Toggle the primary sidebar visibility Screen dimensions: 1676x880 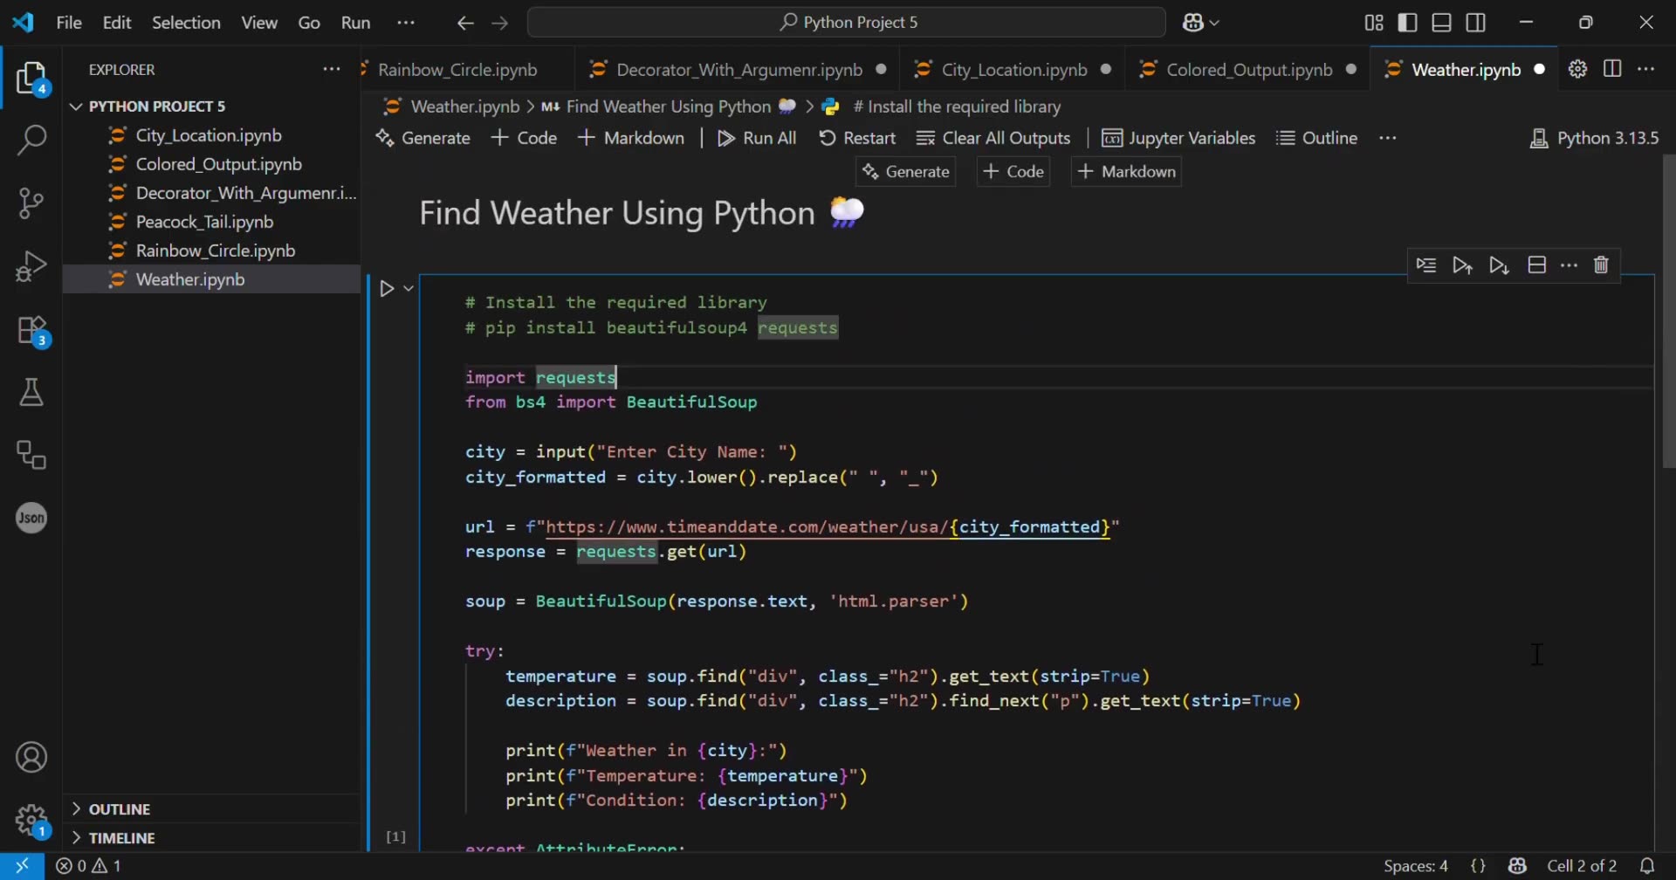tap(1408, 22)
